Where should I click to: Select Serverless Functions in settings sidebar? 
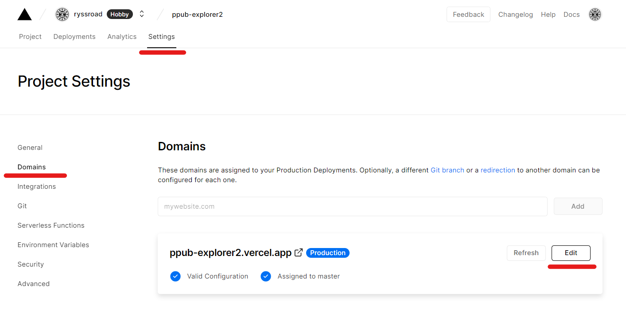pos(51,225)
